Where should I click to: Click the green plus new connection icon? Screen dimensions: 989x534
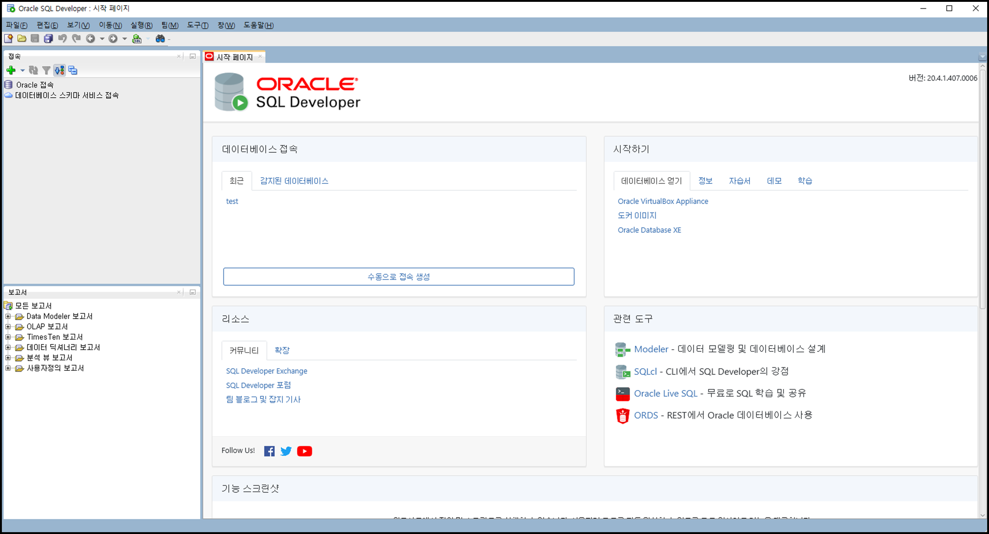click(11, 70)
